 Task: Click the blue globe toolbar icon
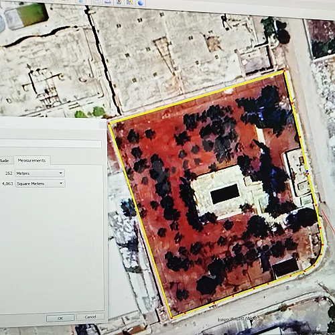click(140, 3)
